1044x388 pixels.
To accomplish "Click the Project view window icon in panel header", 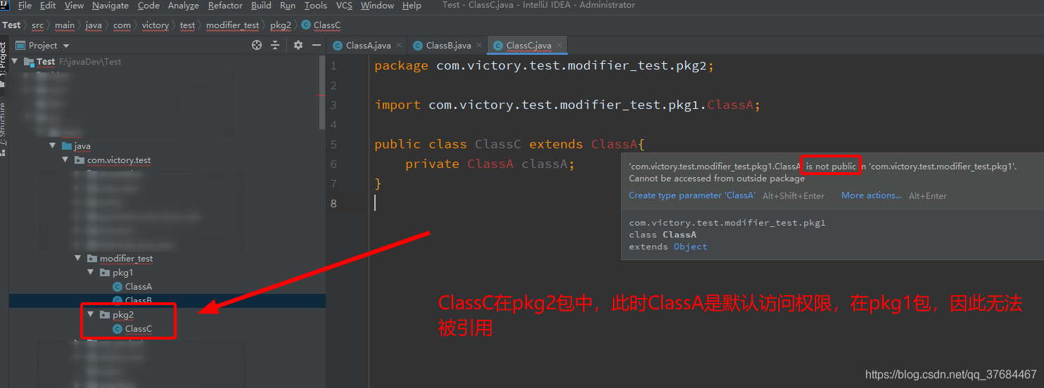I will 20,45.
